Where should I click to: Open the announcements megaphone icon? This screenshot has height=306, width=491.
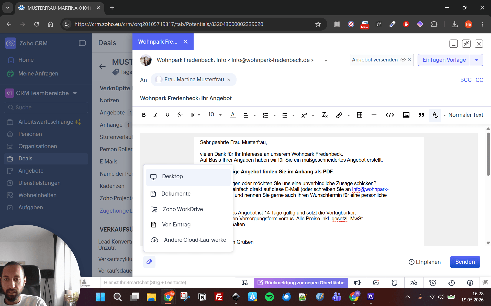[357, 283]
